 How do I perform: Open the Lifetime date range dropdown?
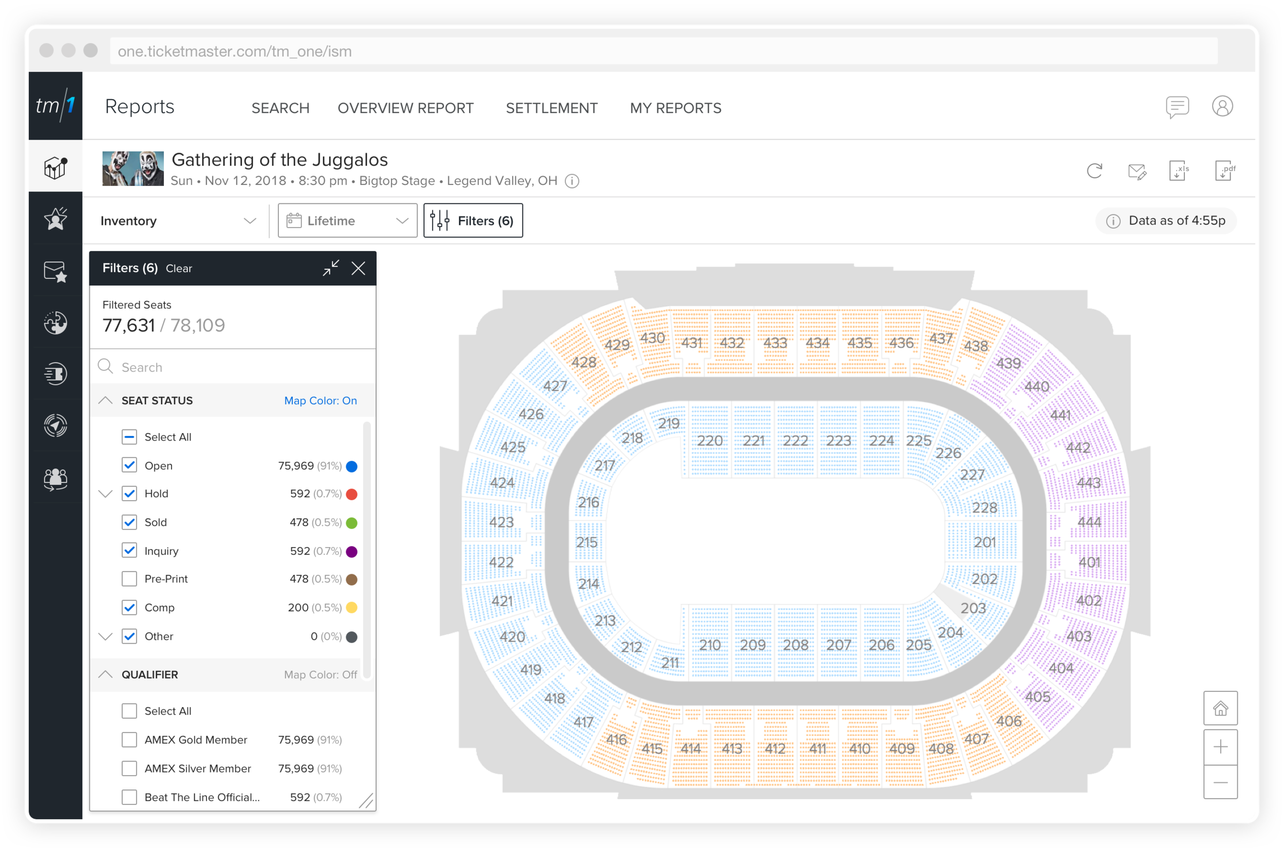(347, 221)
